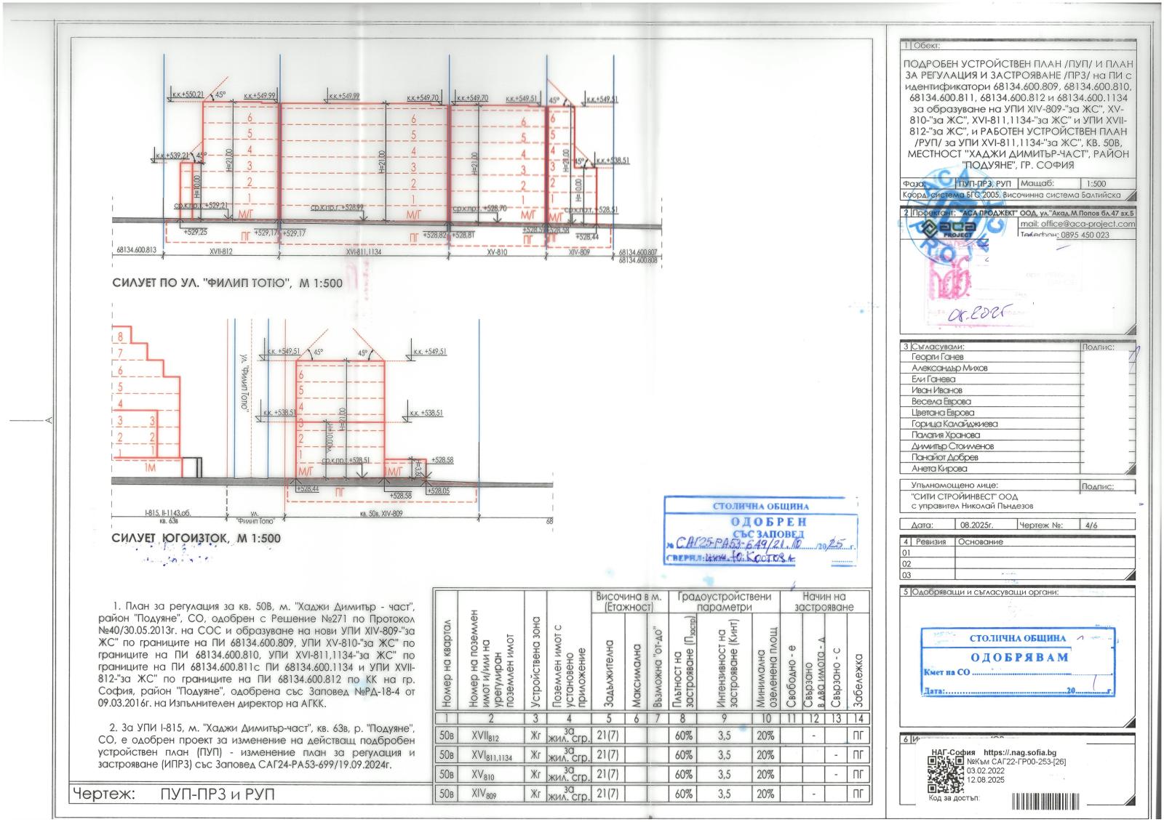Click the office@aca-project.com email address
This screenshot has width=1164, height=822.
click(x=1077, y=225)
